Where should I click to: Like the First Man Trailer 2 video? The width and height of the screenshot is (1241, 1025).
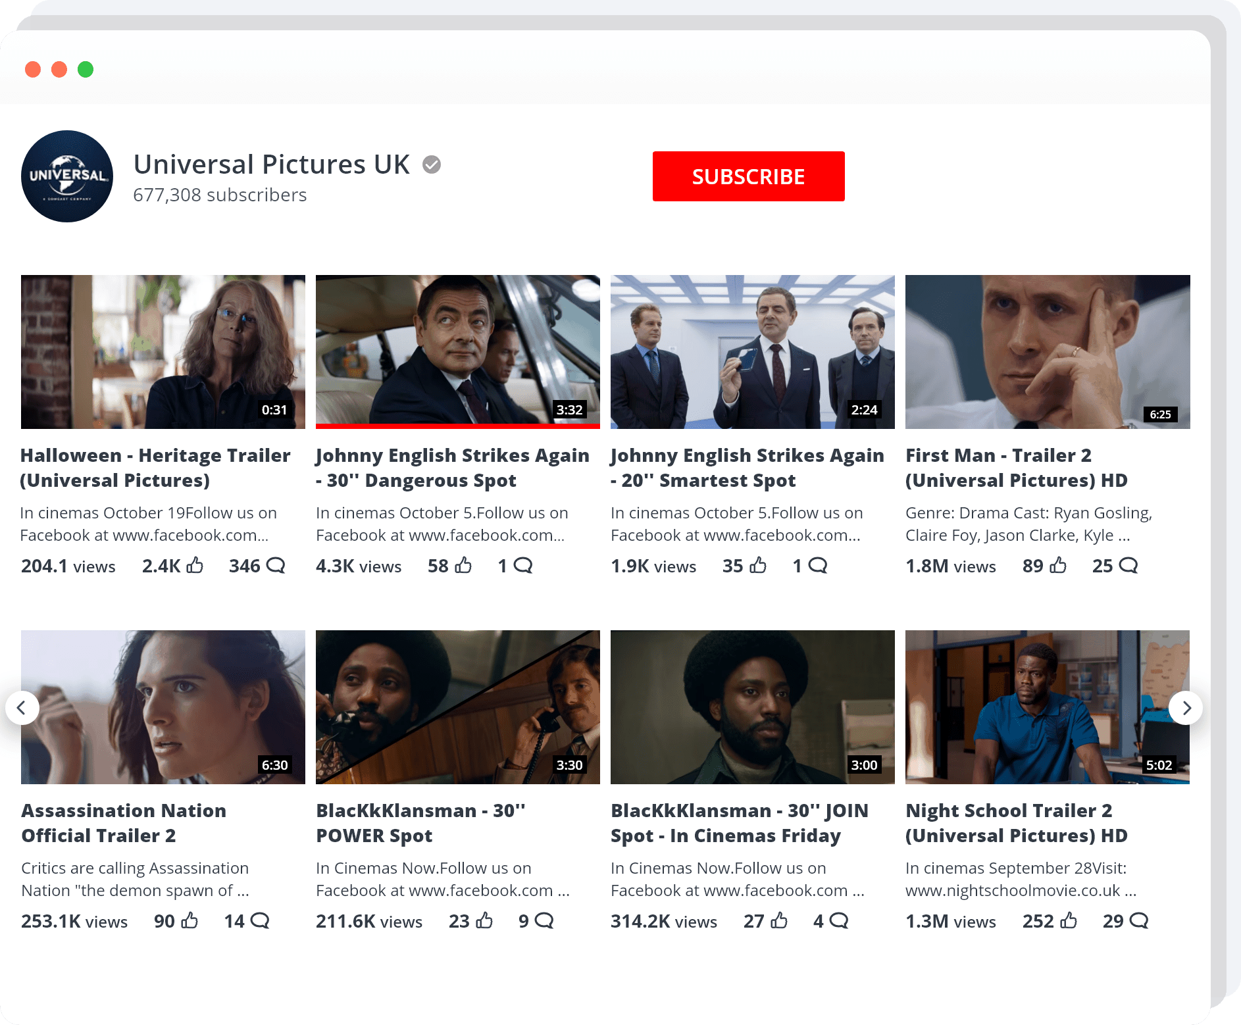click(x=1058, y=565)
